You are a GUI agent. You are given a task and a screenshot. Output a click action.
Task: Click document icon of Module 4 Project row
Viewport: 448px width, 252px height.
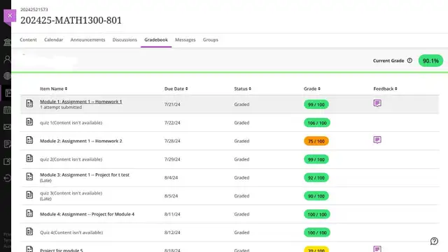pyautogui.click(x=29, y=213)
